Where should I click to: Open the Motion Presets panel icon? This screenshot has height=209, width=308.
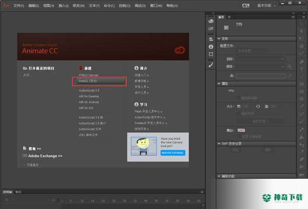click(x=211, y=65)
